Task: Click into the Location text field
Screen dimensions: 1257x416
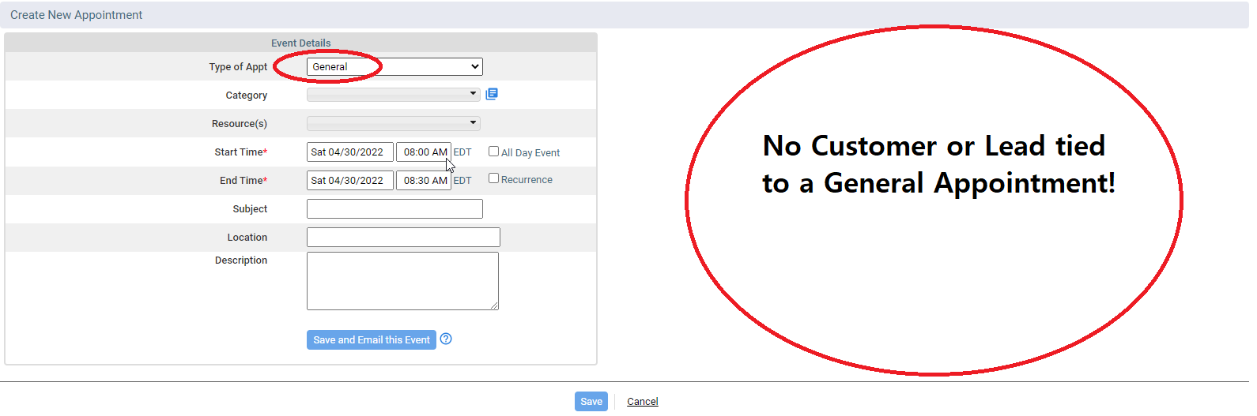Action: (403, 238)
